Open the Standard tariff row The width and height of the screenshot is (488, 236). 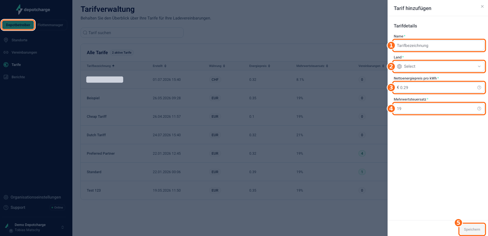click(x=234, y=172)
